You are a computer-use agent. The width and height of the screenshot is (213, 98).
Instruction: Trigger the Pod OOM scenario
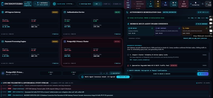158,4
